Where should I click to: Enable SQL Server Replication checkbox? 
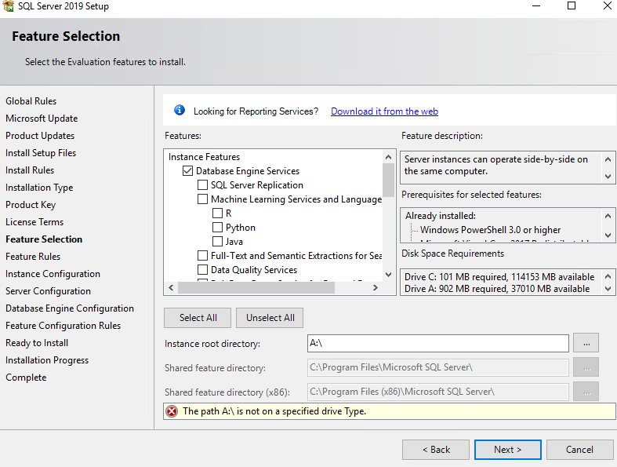pyautogui.click(x=202, y=184)
